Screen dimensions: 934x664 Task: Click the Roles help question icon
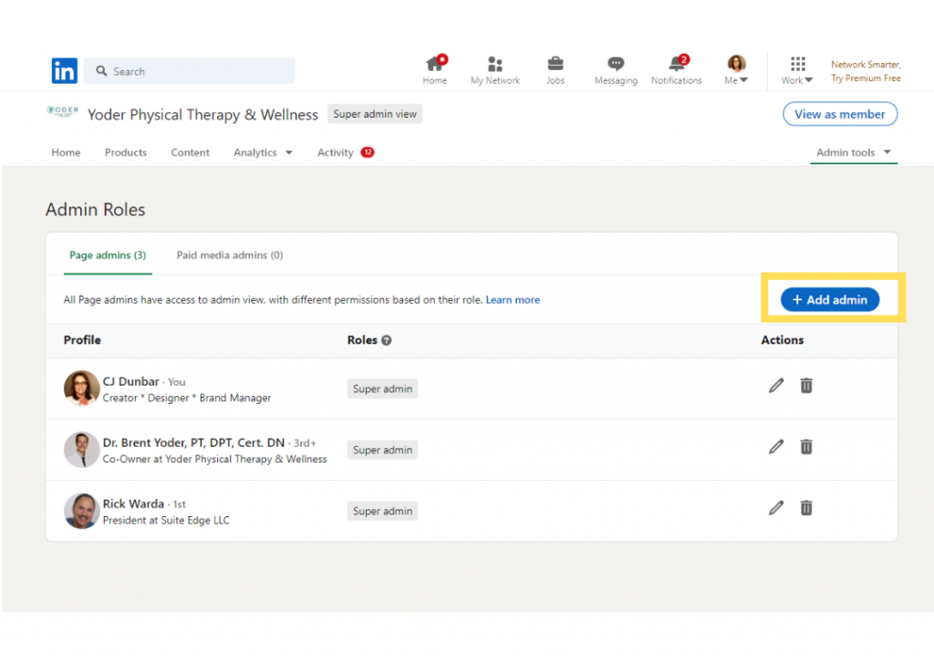click(x=387, y=340)
